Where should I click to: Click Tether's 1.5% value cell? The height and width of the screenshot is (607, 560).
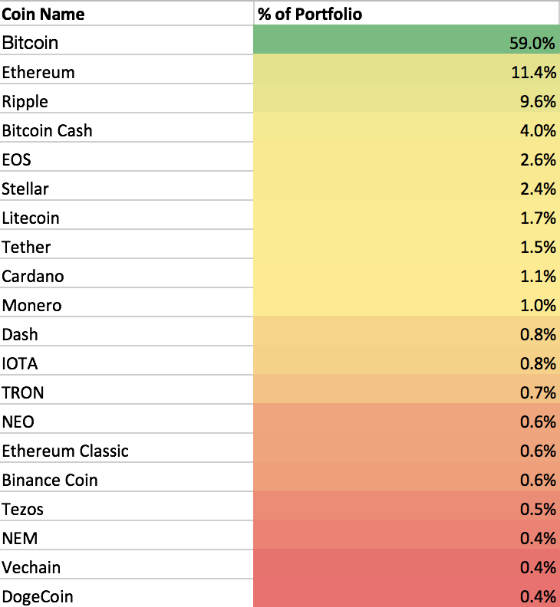[x=406, y=248]
